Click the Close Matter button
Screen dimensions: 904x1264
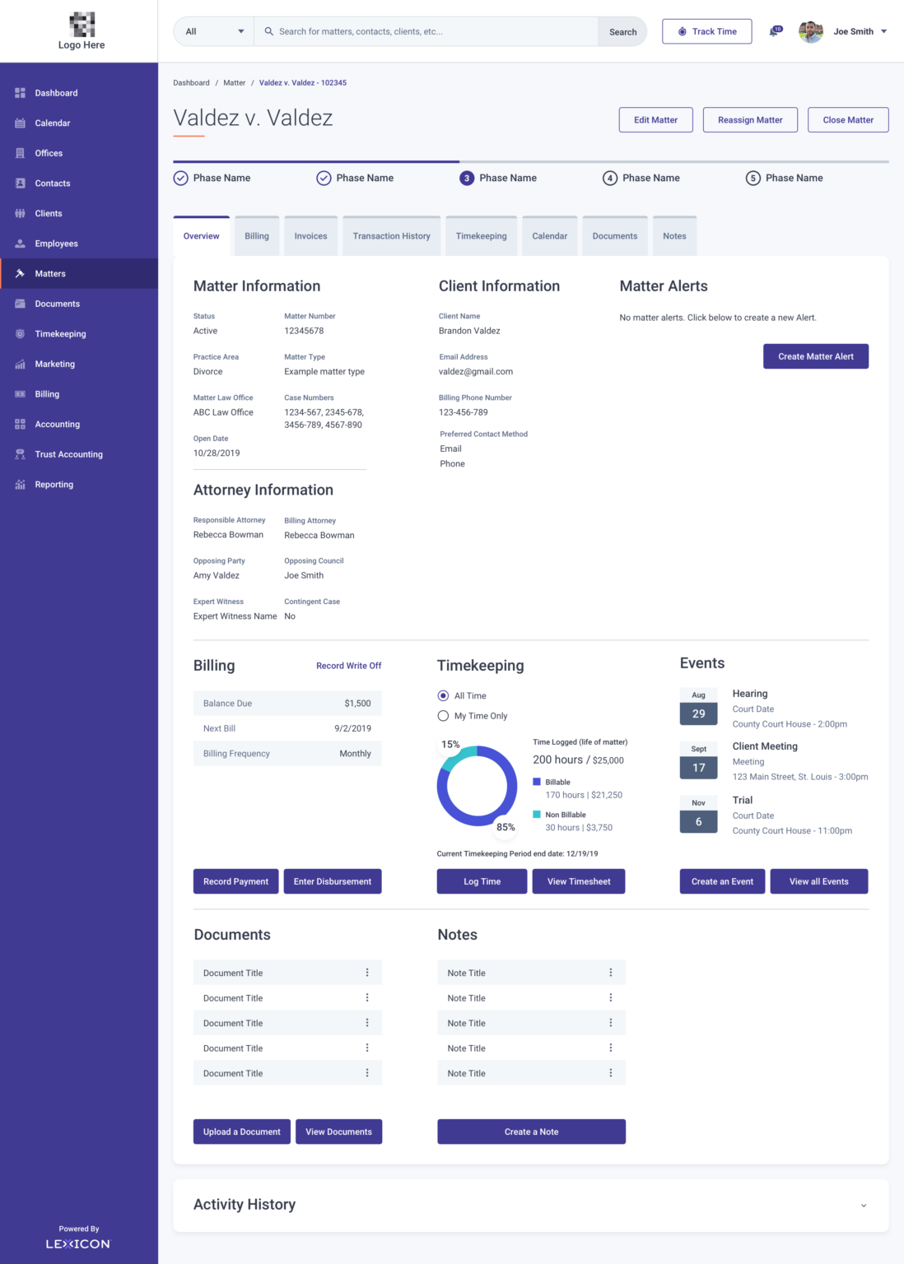848,119
